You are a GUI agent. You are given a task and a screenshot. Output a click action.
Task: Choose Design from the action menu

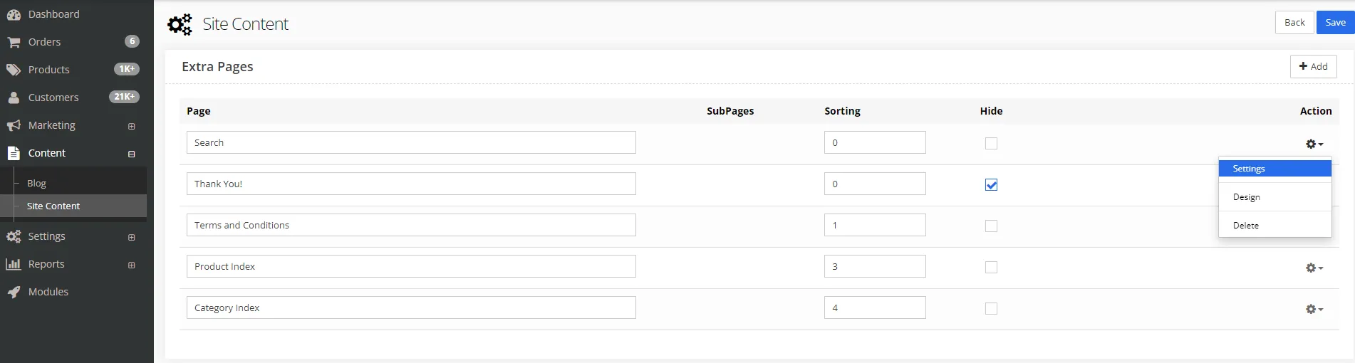[1247, 197]
